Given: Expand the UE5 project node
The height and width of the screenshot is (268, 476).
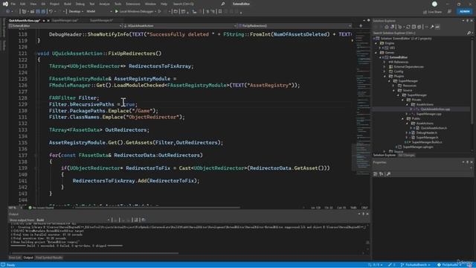Looking at the screenshot, I should tap(380, 48).
